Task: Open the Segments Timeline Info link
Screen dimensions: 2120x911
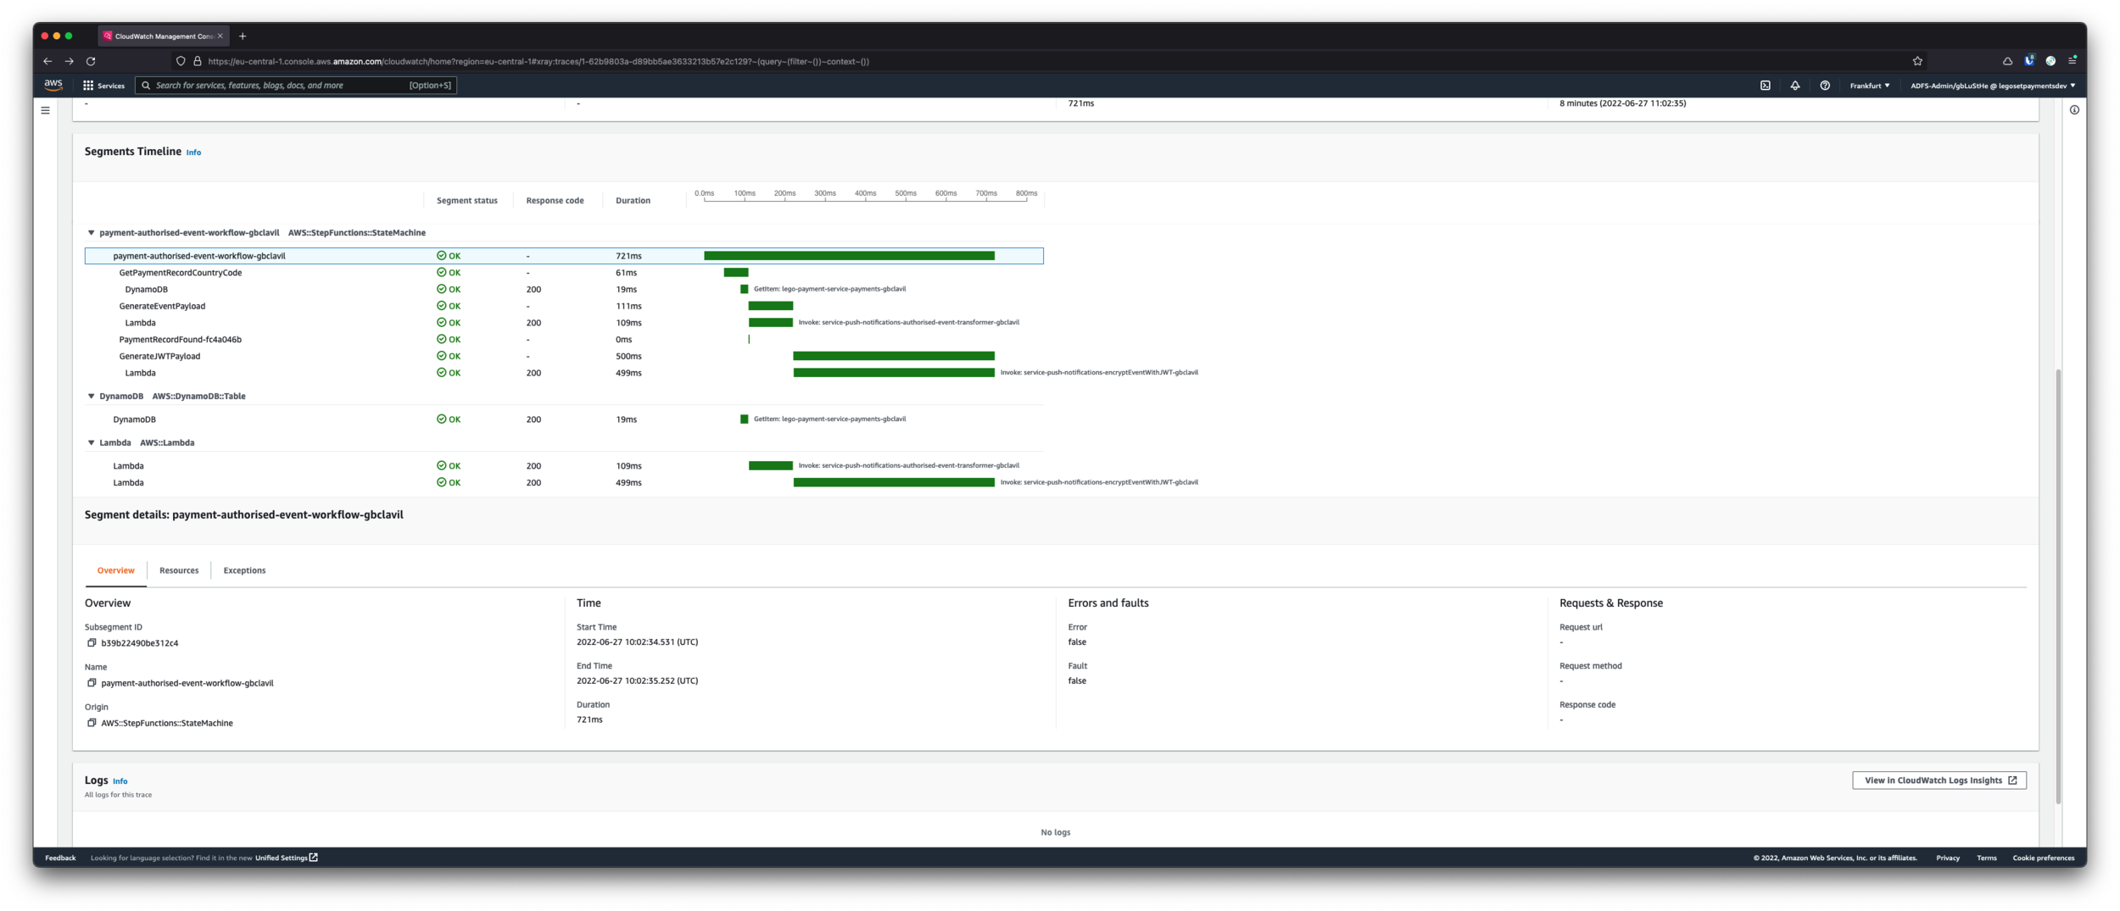Action: click(x=193, y=153)
